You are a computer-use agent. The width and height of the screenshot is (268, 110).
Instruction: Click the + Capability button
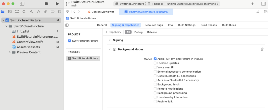click(x=113, y=32)
